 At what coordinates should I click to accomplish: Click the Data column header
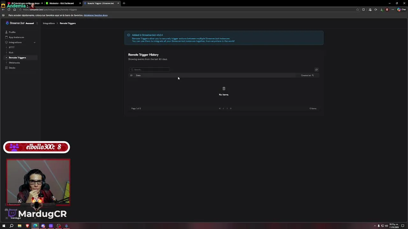[x=138, y=75]
